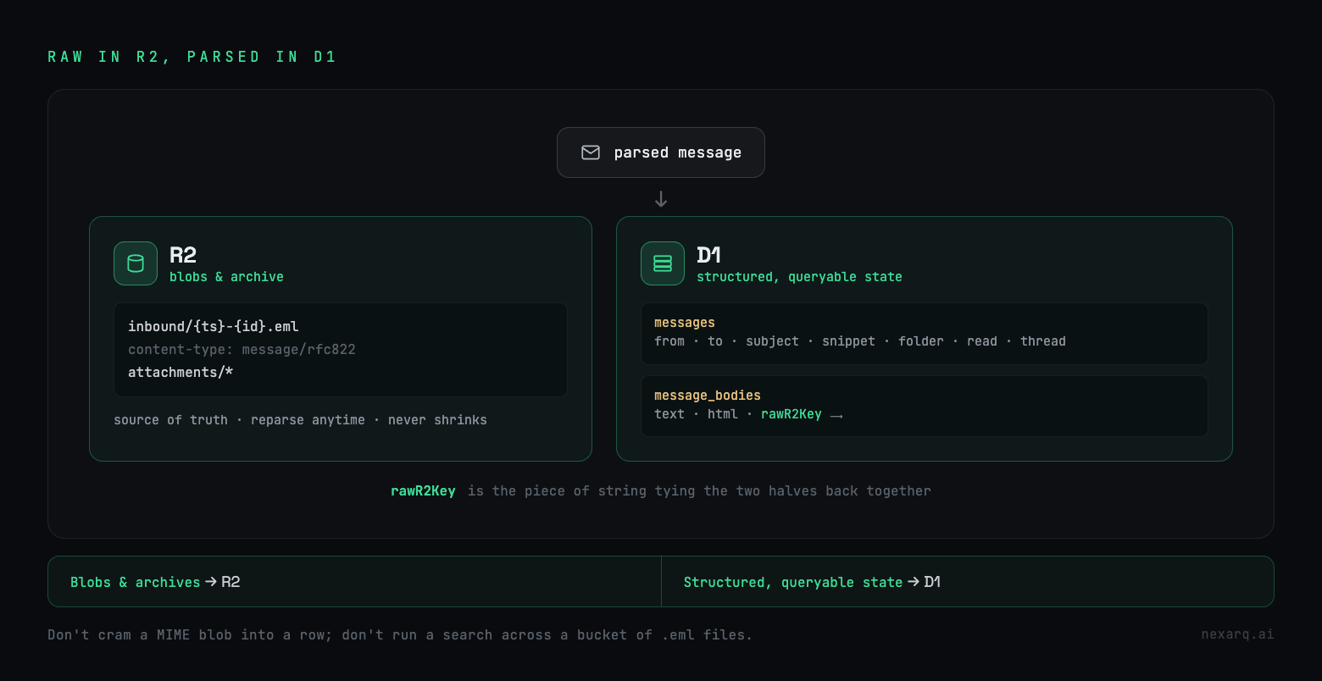This screenshot has height=681, width=1322.
Task: Click the arrow after rawR2Key in message_bodies
Action: pos(836,415)
